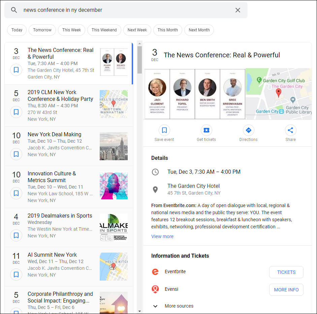Click the Eventbrite logo icon

[x=155, y=272]
